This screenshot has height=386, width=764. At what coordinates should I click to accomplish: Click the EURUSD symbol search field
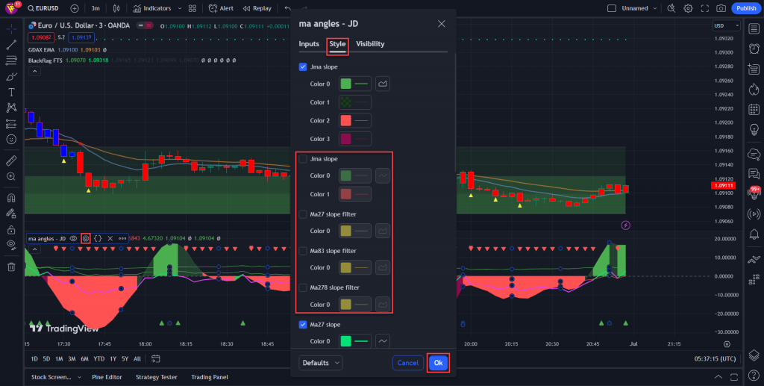pos(43,8)
